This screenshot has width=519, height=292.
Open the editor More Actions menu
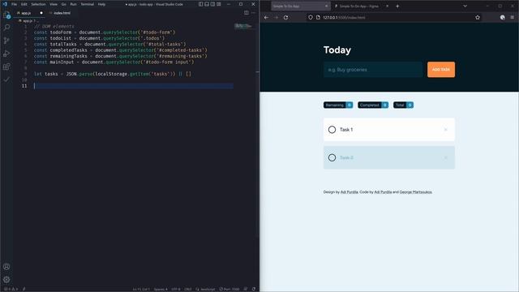tap(253, 13)
